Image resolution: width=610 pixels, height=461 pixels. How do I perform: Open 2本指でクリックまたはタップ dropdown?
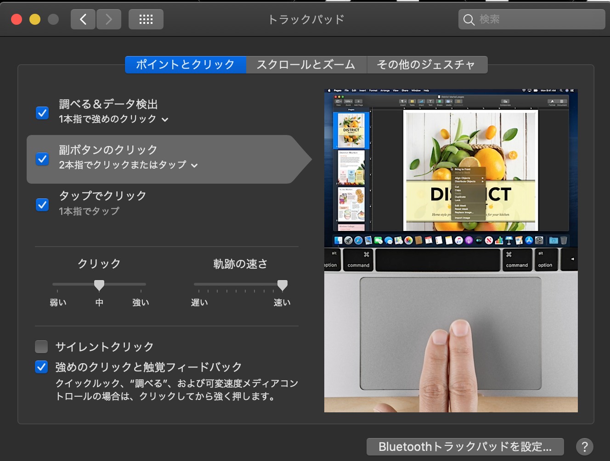click(x=128, y=165)
